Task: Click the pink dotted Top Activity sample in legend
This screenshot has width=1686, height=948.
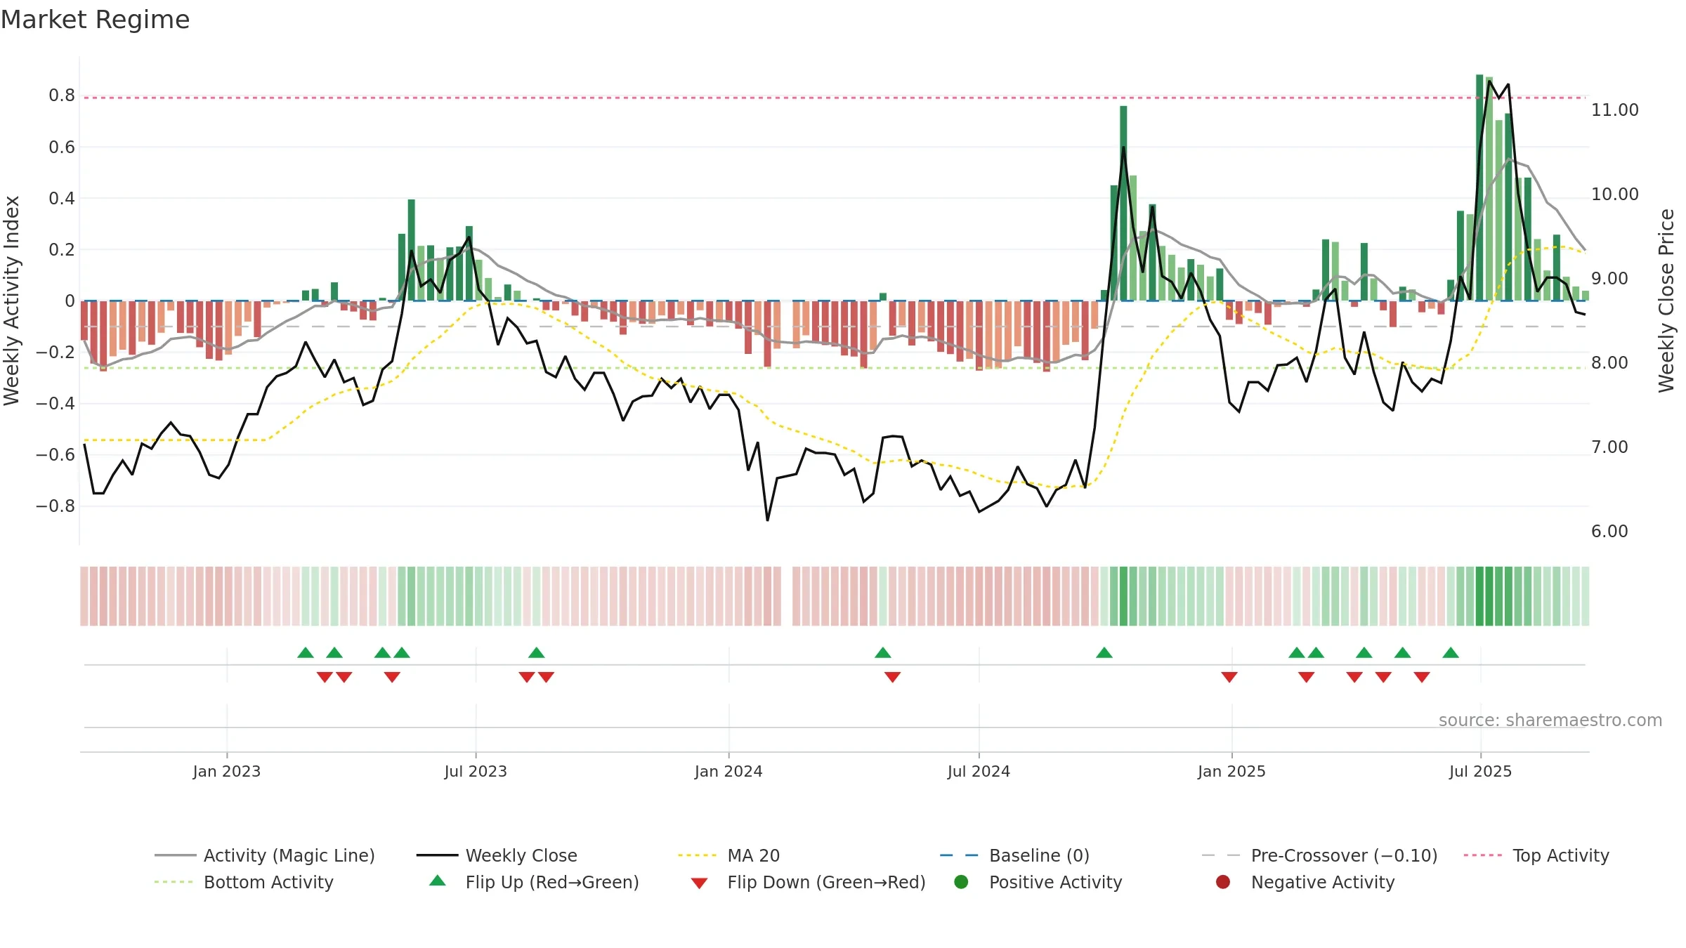Action: click(x=1483, y=855)
